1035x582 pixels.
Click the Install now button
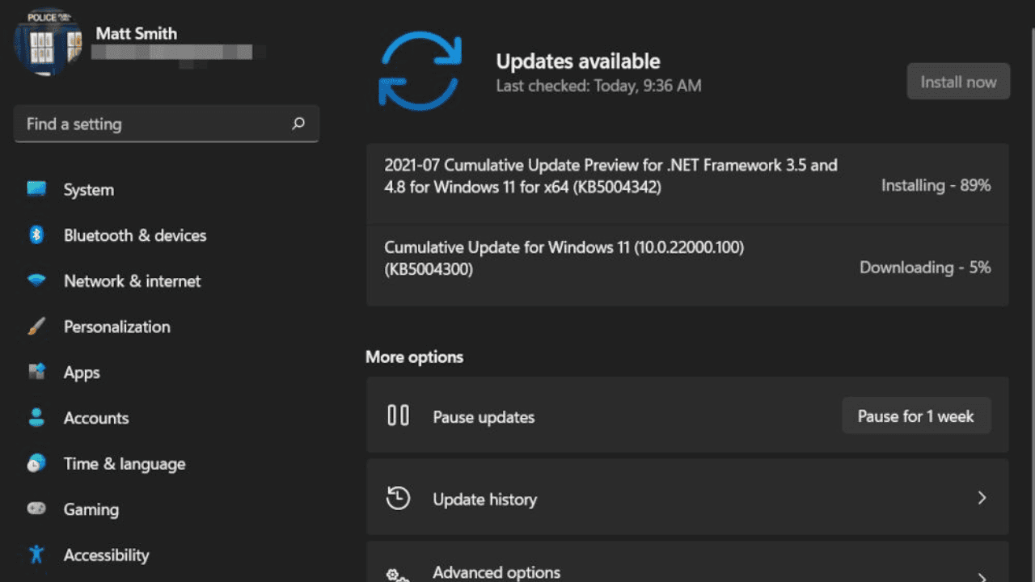[x=958, y=82]
